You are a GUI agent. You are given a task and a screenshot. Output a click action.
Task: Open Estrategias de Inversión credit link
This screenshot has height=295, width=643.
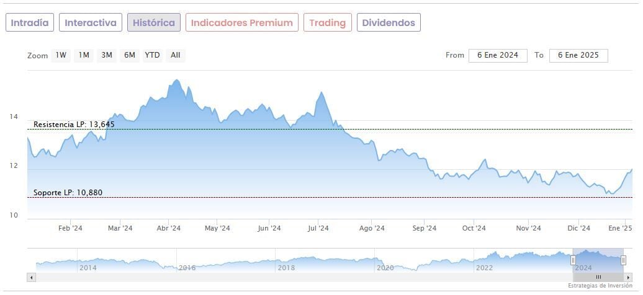[601, 286]
